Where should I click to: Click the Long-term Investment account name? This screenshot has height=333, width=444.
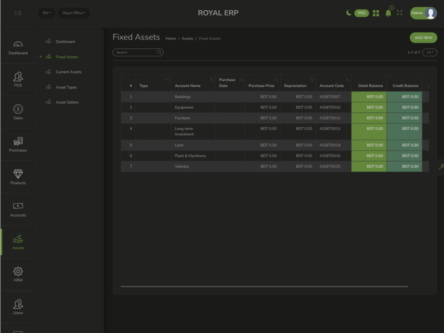184,131
